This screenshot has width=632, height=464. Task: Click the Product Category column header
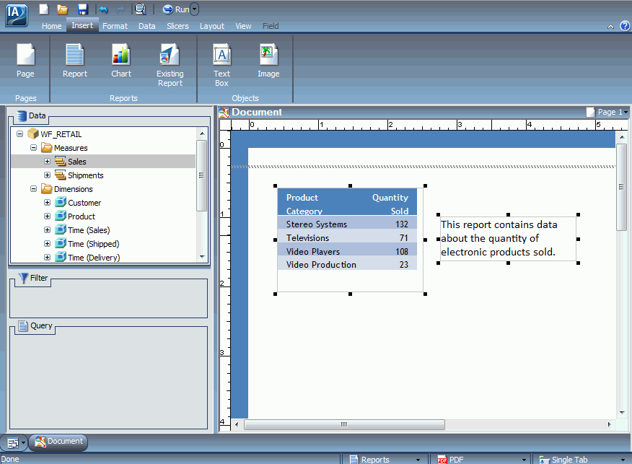[x=304, y=204]
